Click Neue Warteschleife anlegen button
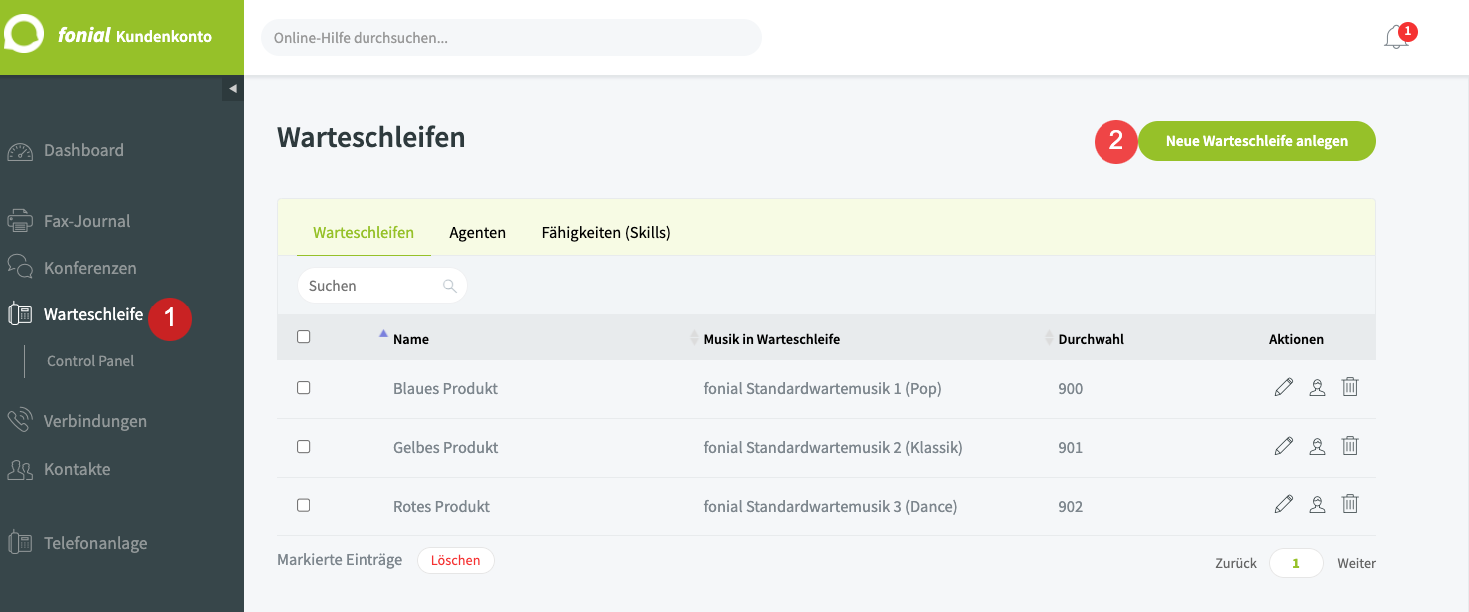 1256,141
